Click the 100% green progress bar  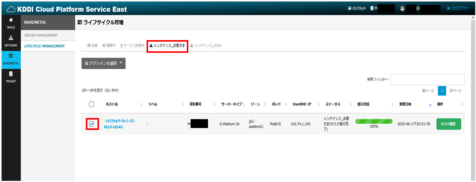(x=374, y=121)
